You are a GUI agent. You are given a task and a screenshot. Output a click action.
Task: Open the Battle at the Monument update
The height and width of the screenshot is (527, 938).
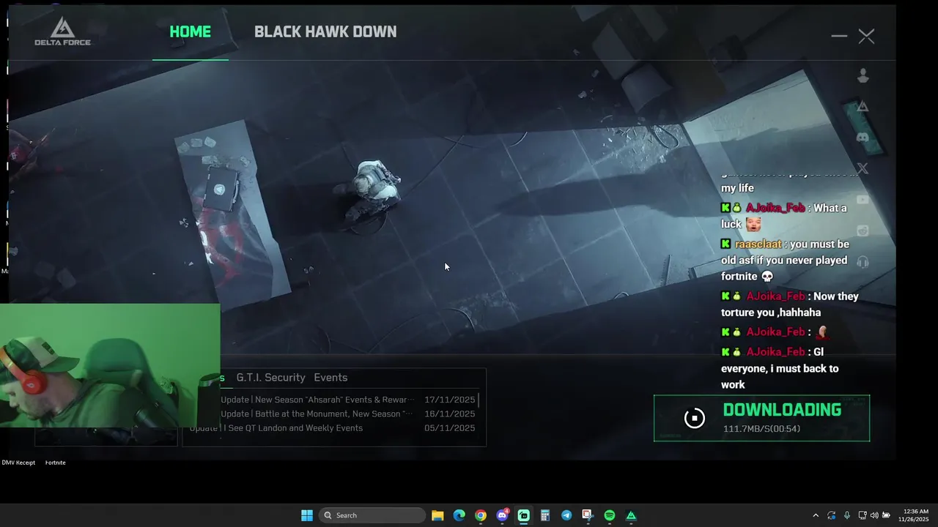click(x=317, y=414)
